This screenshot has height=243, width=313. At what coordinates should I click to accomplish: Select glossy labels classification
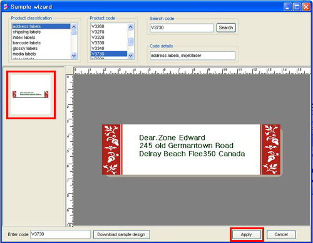(x=25, y=48)
